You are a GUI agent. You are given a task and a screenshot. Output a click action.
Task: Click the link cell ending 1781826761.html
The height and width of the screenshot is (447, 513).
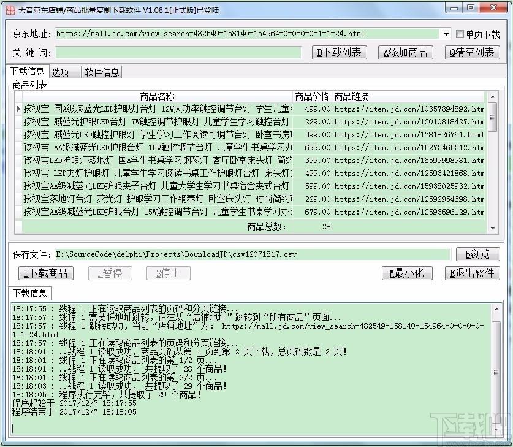click(409, 134)
